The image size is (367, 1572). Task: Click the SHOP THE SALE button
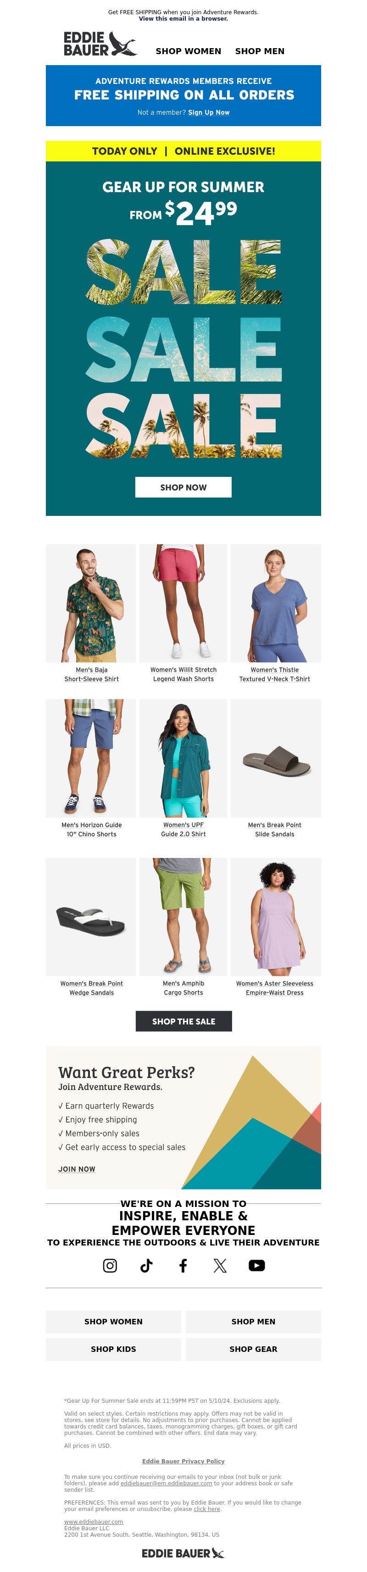pos(184,1021)
